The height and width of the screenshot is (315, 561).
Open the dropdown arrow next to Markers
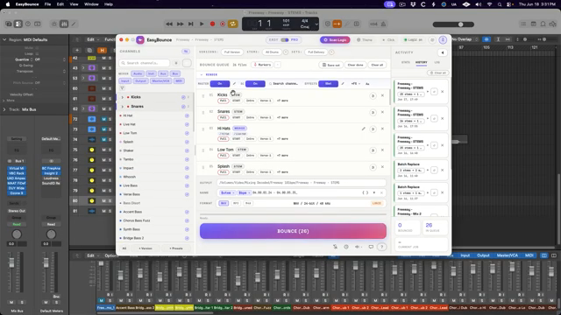[278, 65]
